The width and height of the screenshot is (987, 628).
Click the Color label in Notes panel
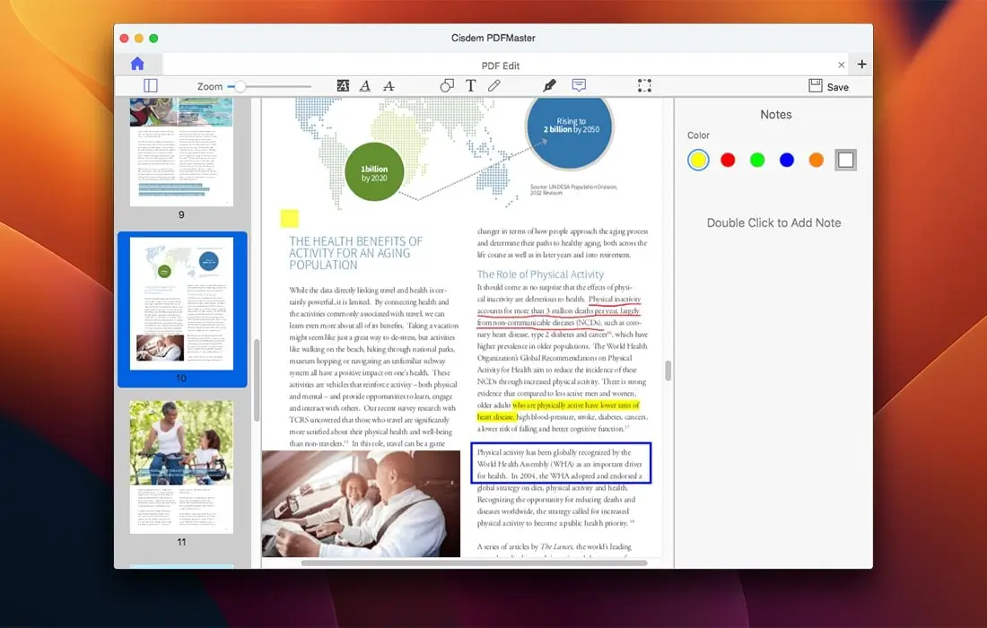click(698, 135)
